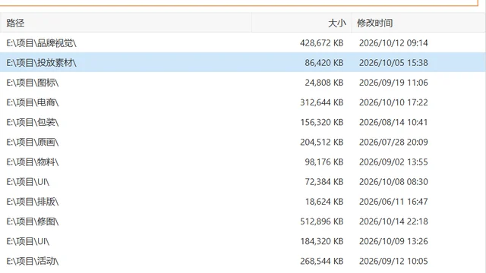Select the E:\项目\电商\ path
This screenshot has height=273, width=486.
point(33,102)
